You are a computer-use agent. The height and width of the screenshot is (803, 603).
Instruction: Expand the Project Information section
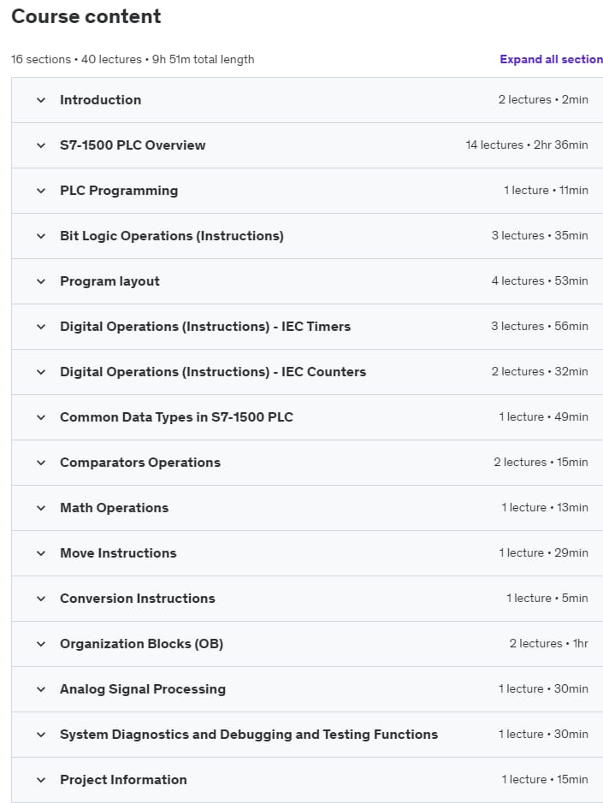pyautogui.click(x=123, y=780)
